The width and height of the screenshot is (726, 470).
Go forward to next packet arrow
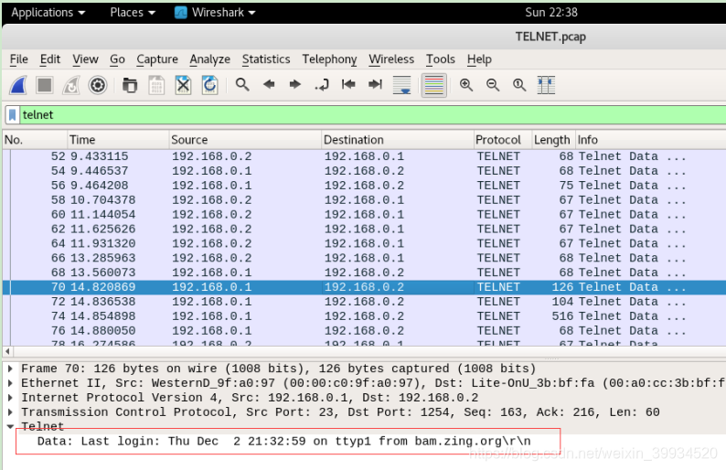click(x=295, y=84)
